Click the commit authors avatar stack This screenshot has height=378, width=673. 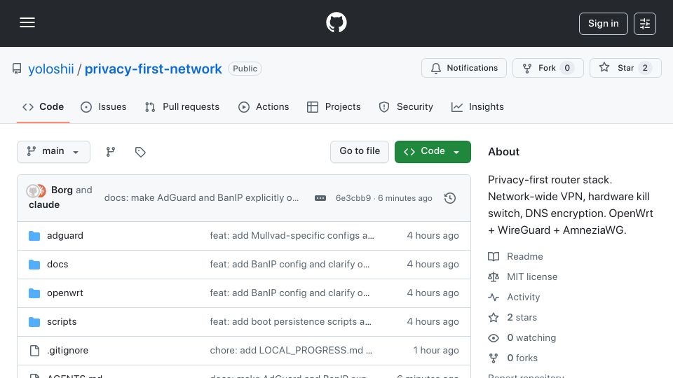point(36,190)
